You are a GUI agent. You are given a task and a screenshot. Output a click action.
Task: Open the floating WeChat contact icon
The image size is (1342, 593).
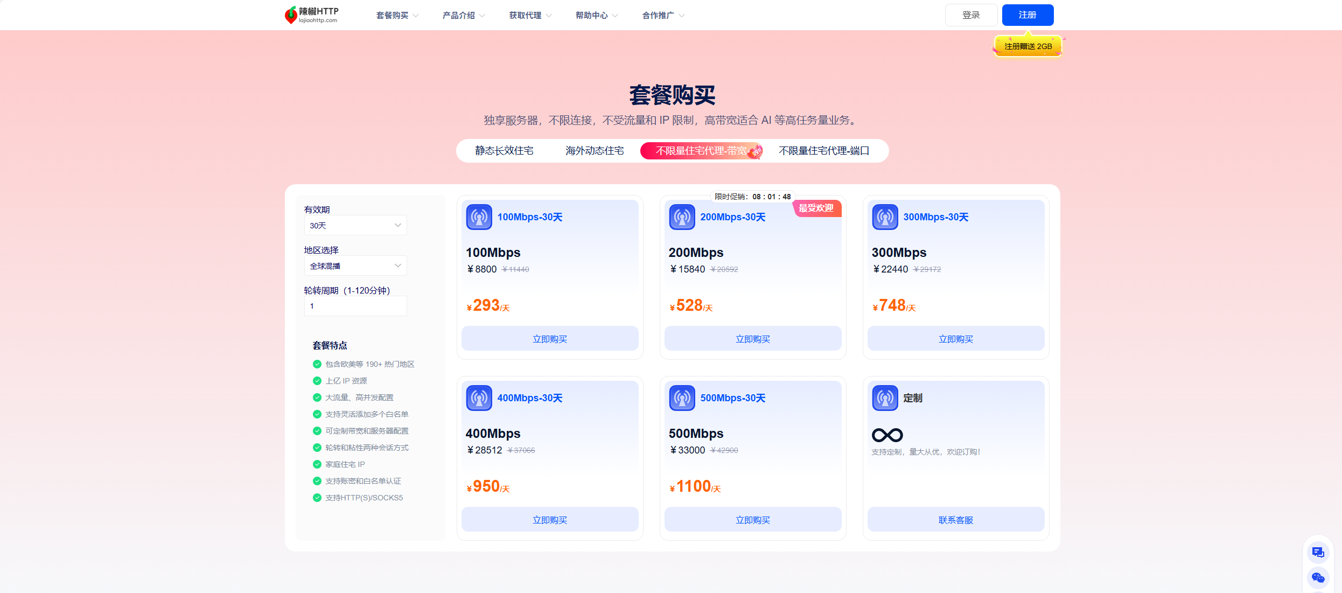(1318, 577)
